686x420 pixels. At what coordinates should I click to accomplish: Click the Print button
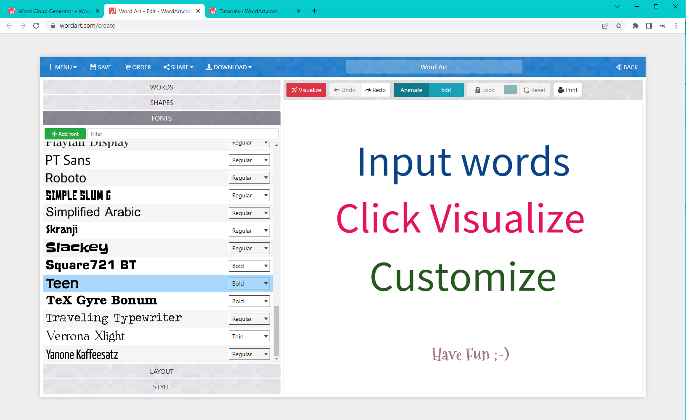[x=568, y=90]
